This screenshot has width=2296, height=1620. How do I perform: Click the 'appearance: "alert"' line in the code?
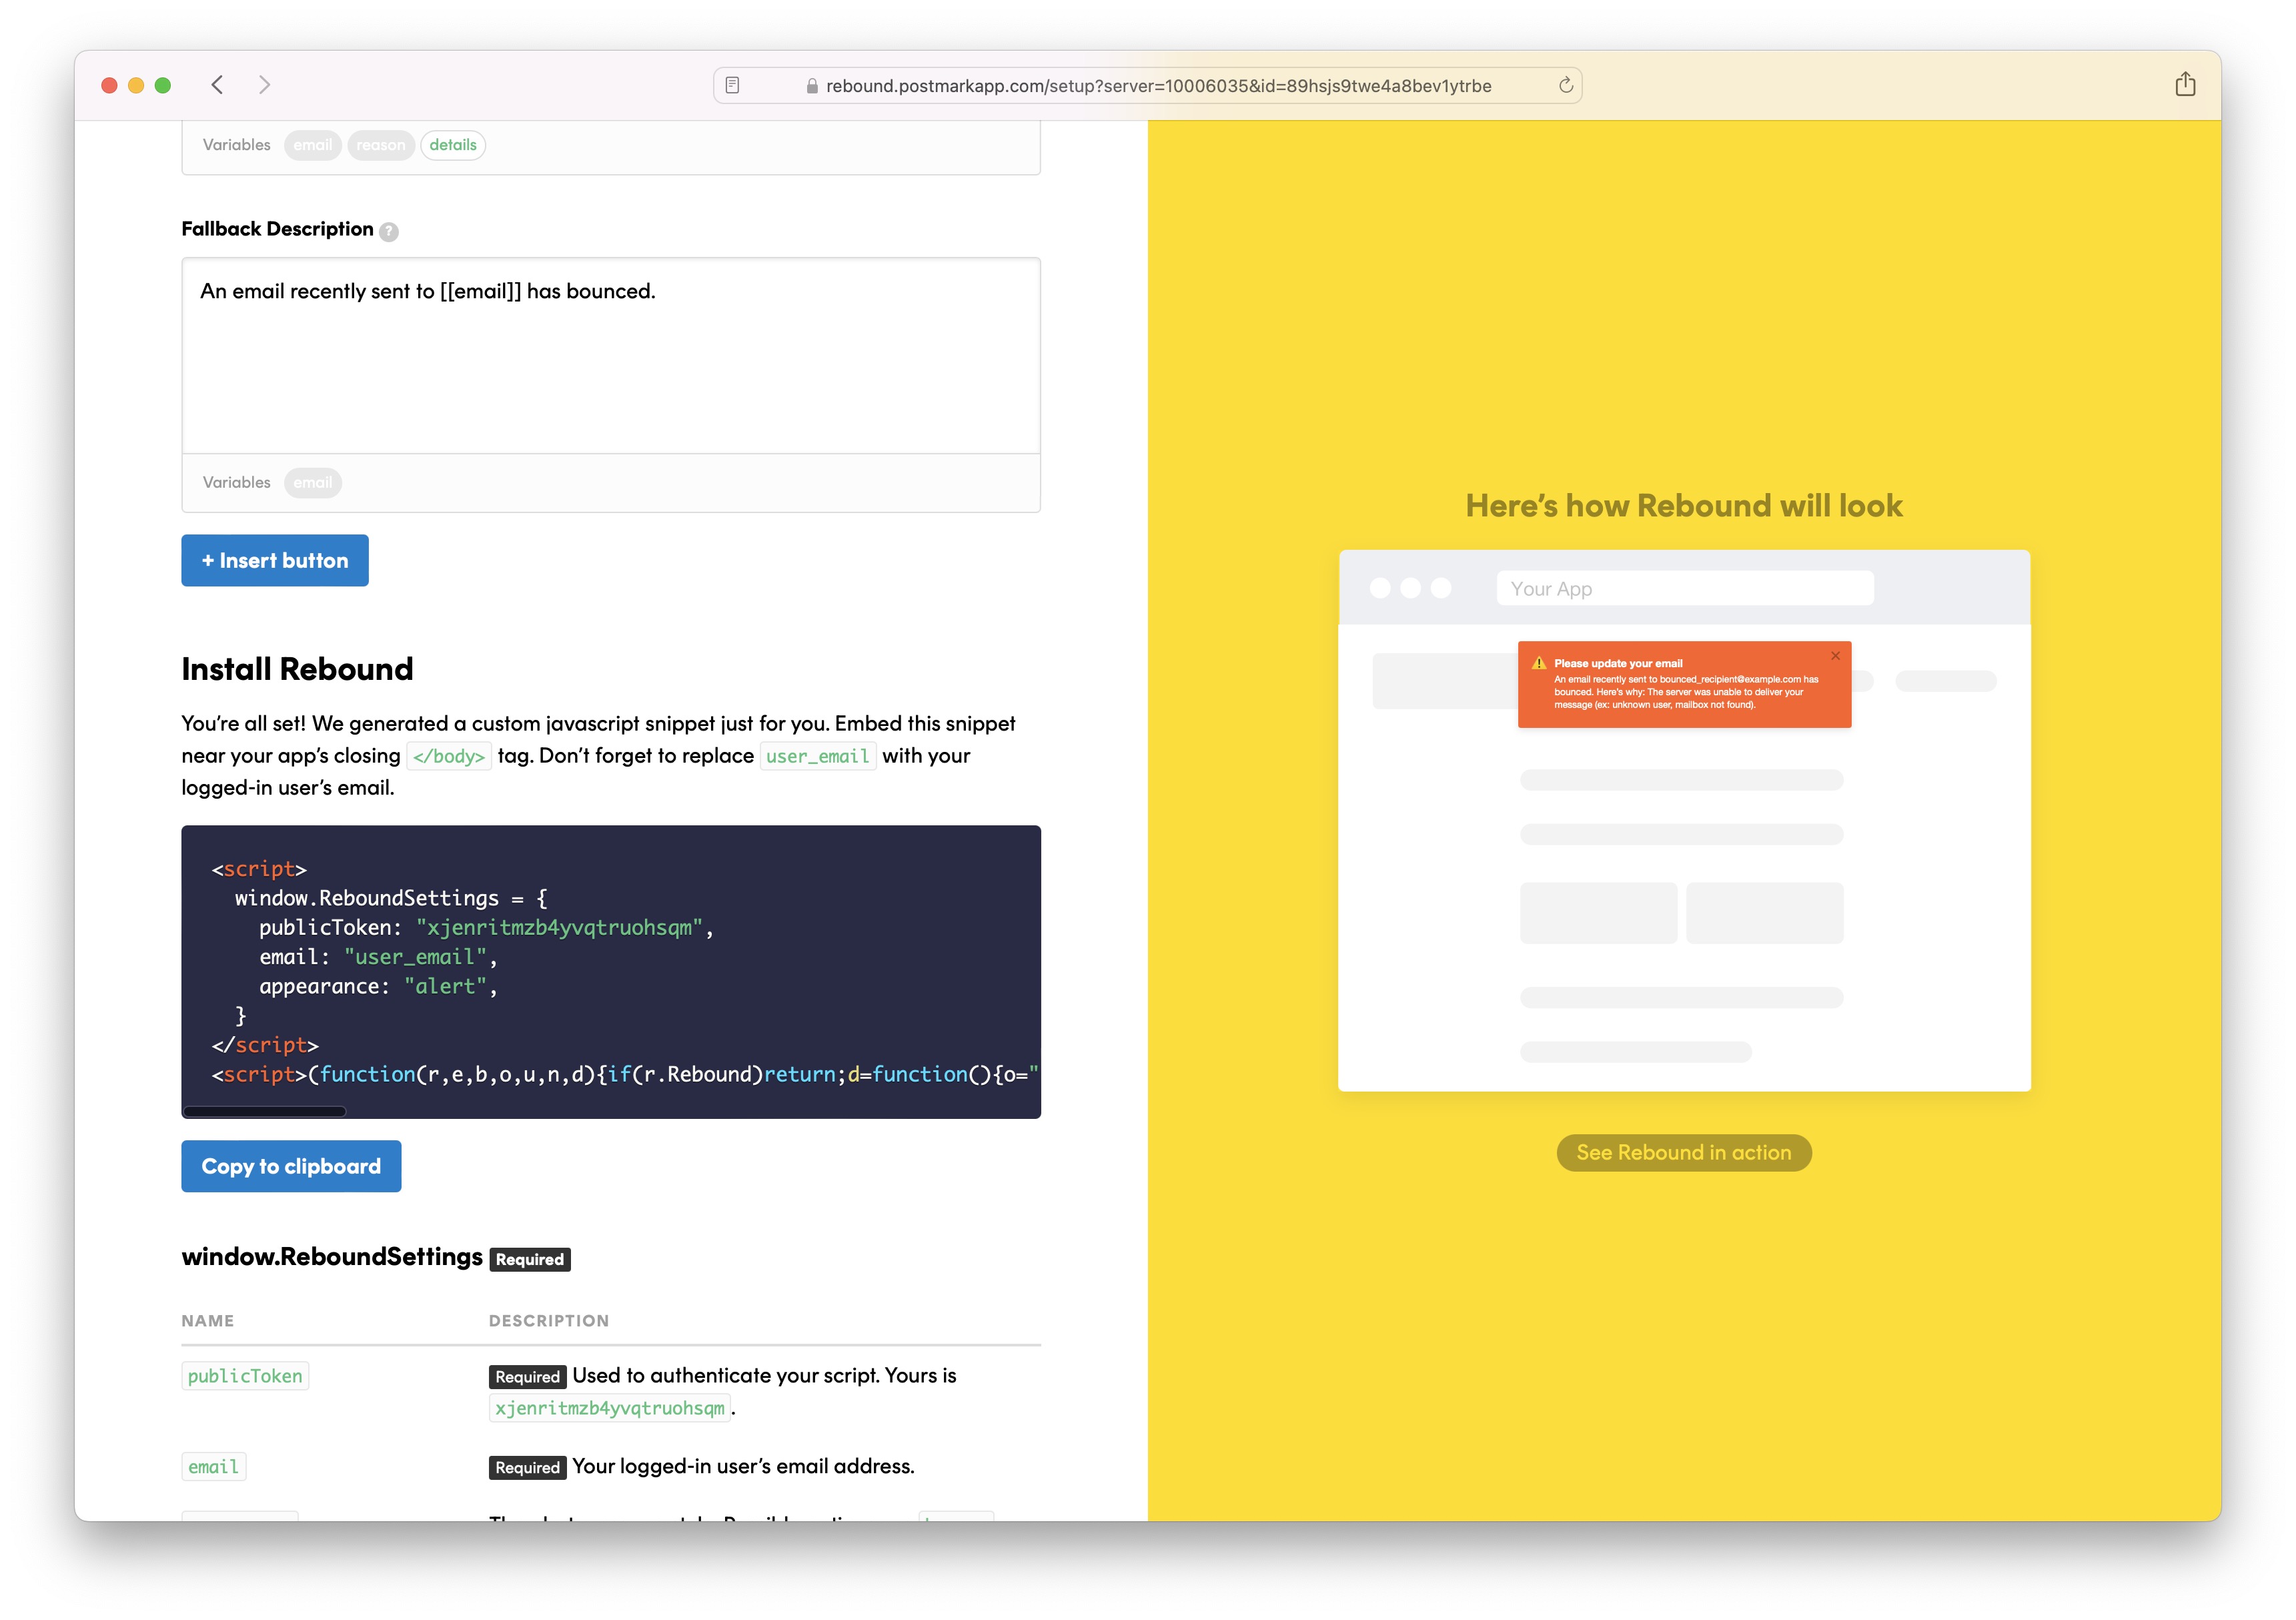coord(378,986)
